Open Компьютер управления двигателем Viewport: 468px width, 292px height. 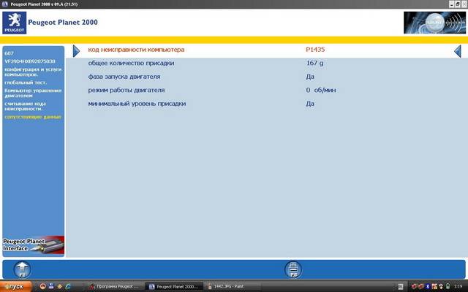33,93
